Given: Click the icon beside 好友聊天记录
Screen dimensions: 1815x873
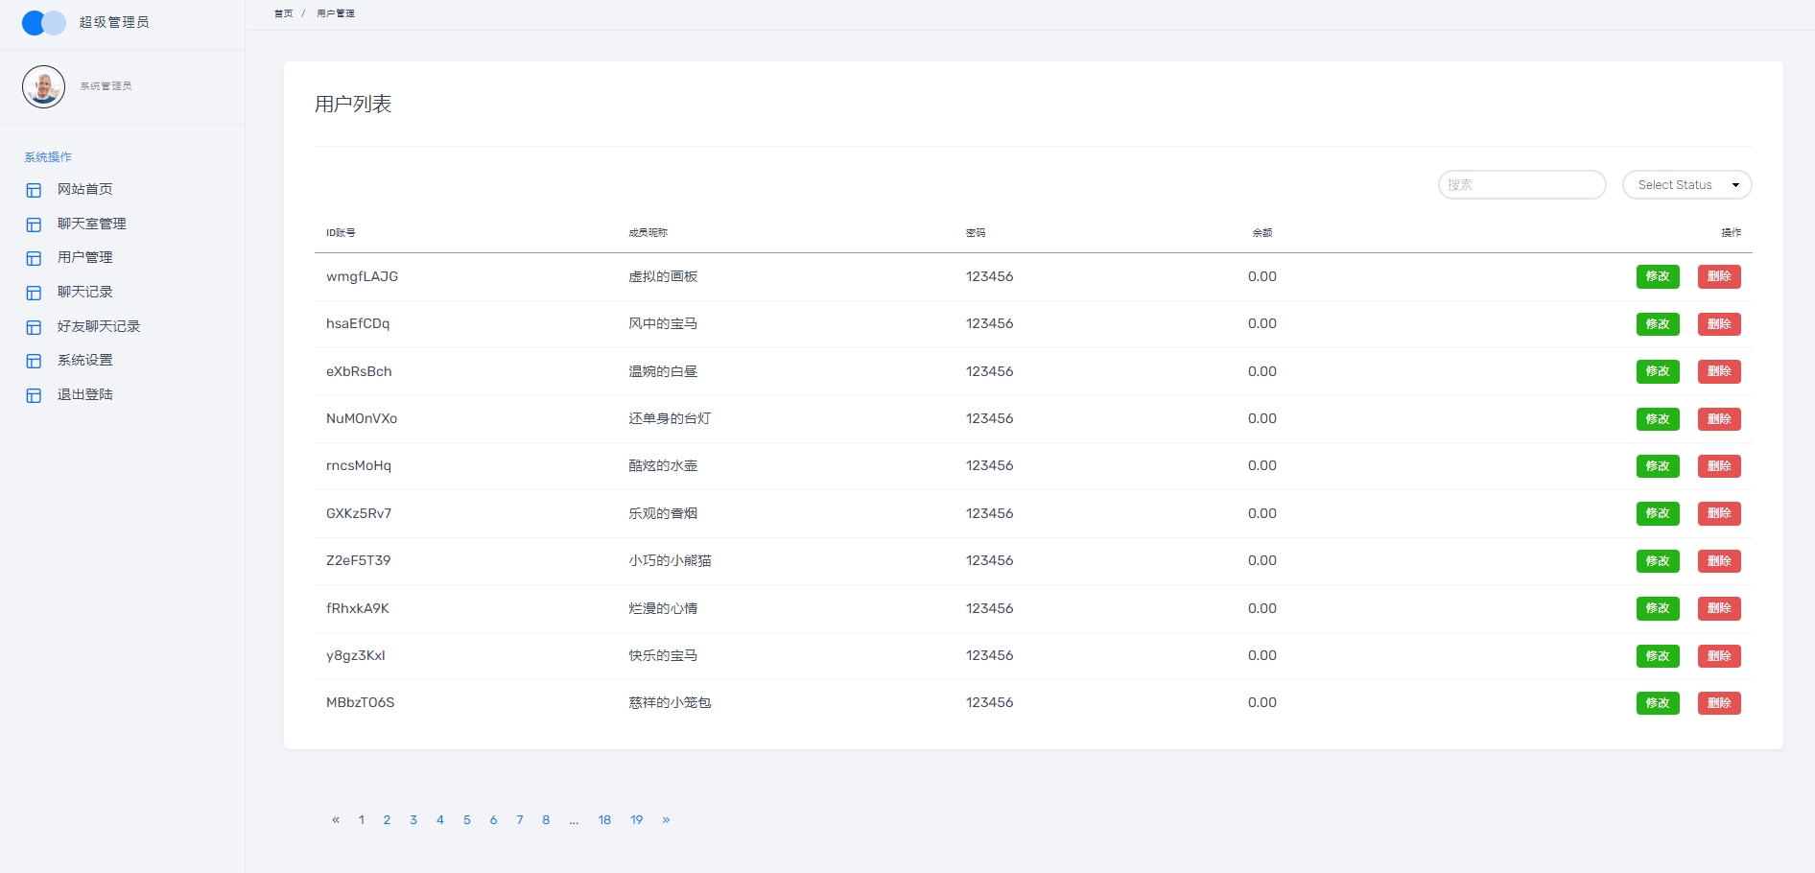Looking at the screenshot, I should [x=34, y=327].
